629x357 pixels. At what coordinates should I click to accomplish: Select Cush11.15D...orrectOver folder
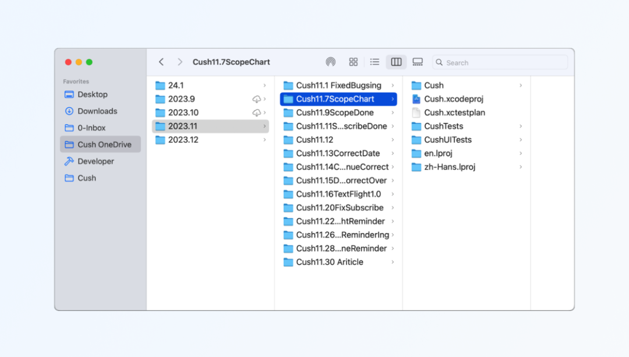[338, 181]
